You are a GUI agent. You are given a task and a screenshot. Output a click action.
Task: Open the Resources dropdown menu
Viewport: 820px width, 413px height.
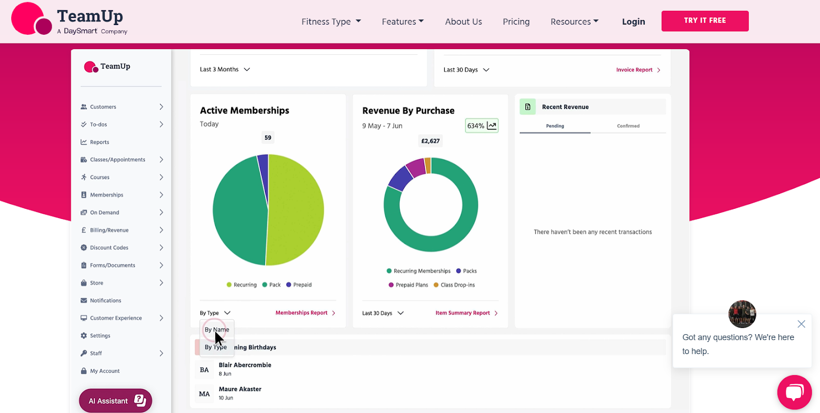[575, 21]
